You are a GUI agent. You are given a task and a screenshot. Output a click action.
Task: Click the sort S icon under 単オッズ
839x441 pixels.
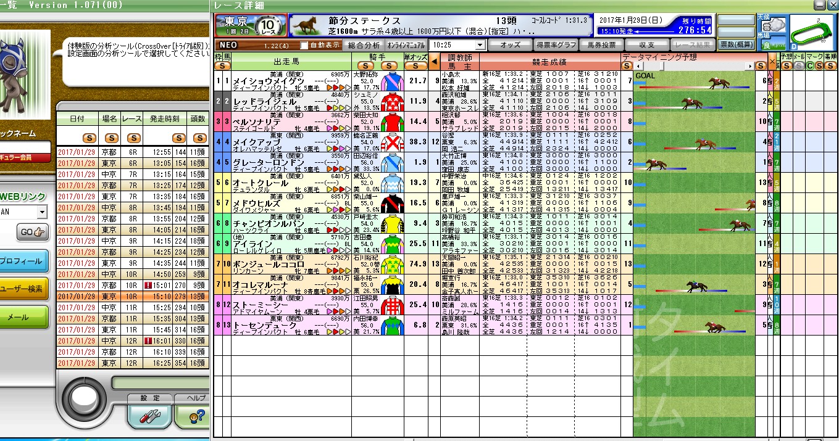[x=415, y=66]
